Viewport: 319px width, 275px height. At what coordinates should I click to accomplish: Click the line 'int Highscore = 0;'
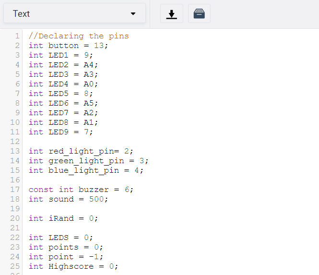click(x=73, y=266)
